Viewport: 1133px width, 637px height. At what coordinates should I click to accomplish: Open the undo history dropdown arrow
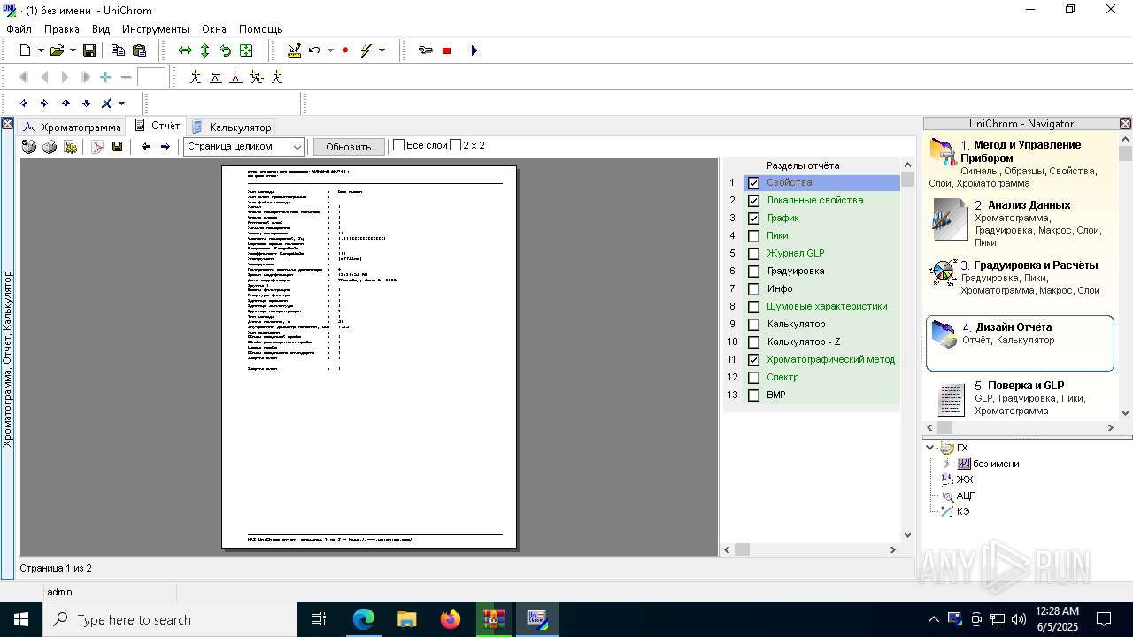click(330, 50)
